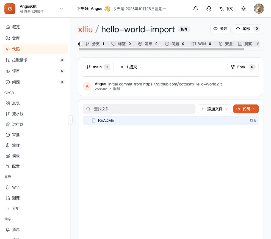Open the README file
271x239 pixels.
[171, 120]
